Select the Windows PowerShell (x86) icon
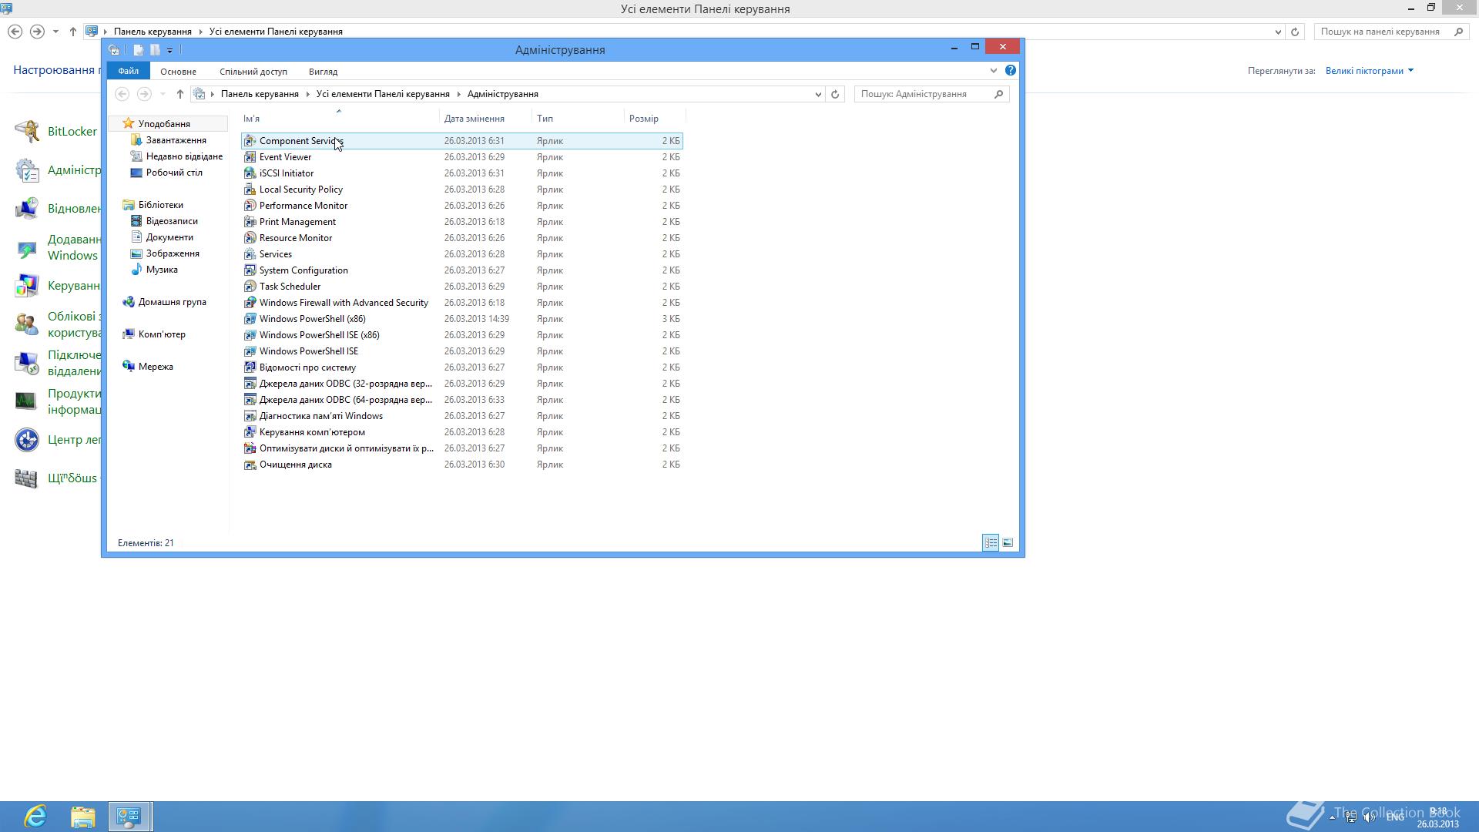The width and height of the screenshot is (1479, 832). (250, 319)
